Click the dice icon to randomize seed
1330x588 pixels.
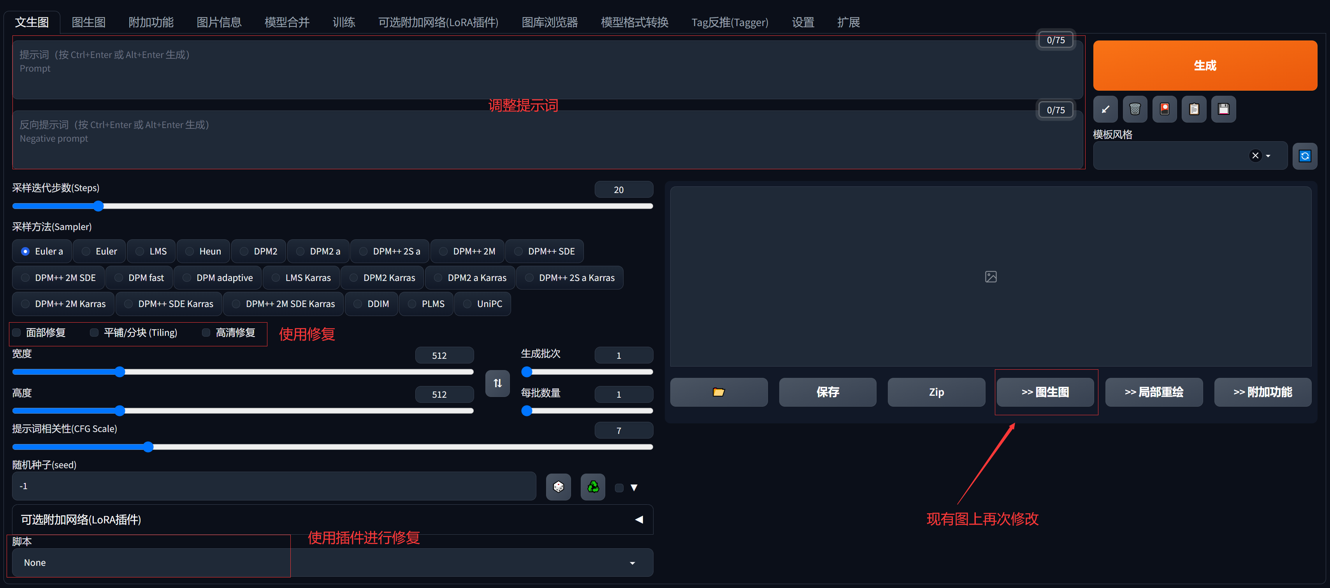click(558, 486)
